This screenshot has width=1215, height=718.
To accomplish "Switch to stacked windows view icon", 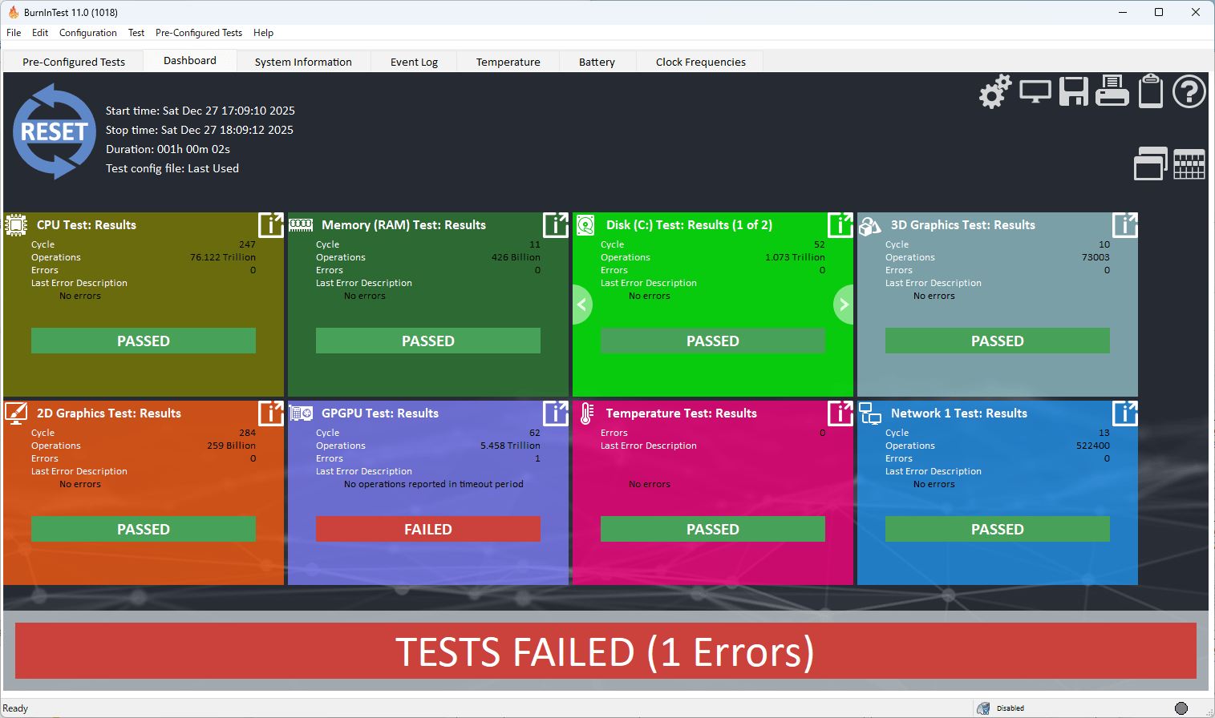I will click(1150, 164).
